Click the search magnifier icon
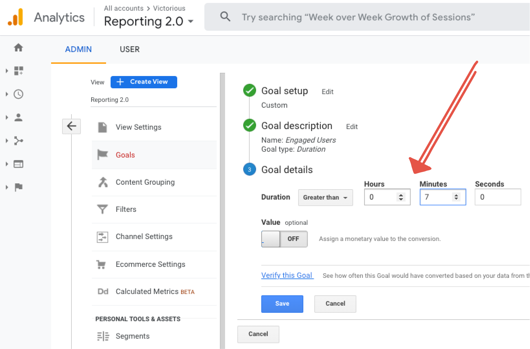Image resolution: width=530 pixels, height=349 pixels. click(225, 16)
